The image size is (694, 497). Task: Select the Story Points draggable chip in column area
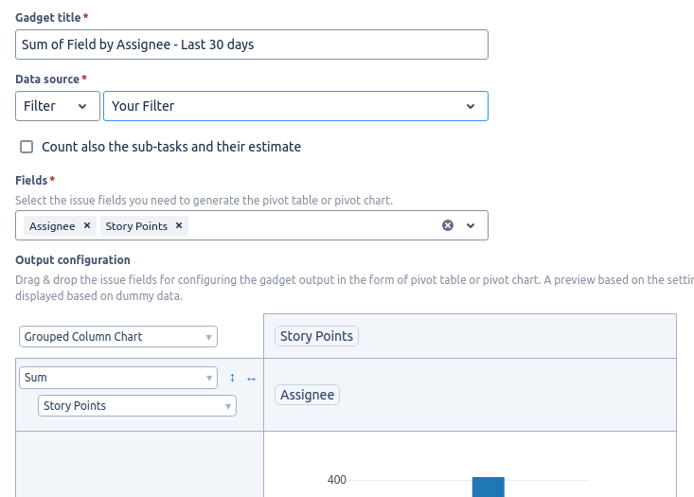tap(316, 336)
